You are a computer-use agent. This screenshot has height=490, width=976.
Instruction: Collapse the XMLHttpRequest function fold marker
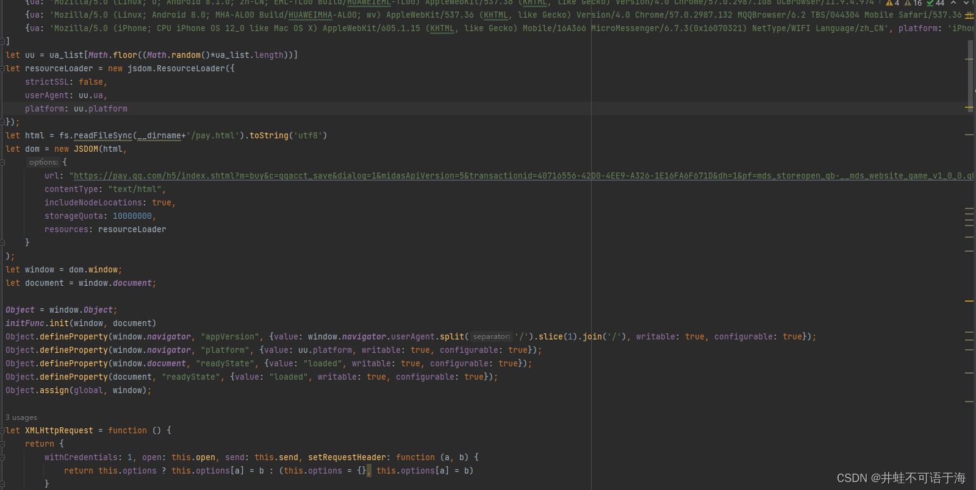click(x=2, y=430)
